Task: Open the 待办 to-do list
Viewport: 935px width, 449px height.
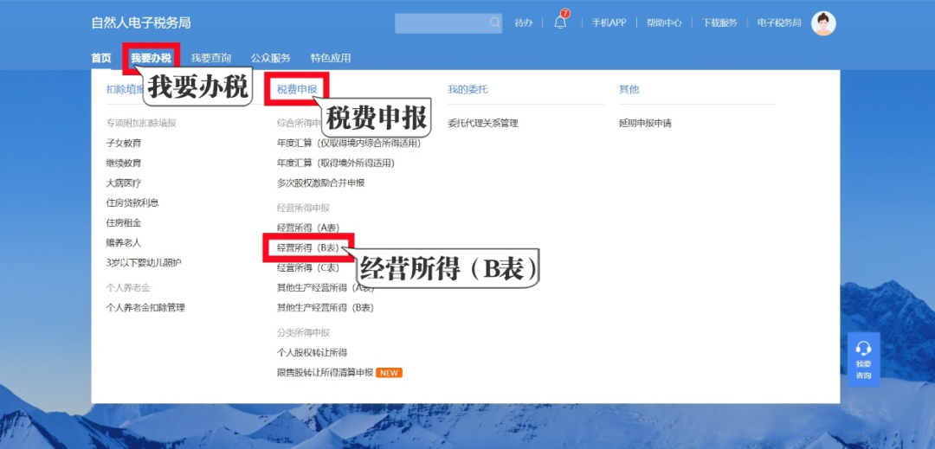Action: [524, 23]
